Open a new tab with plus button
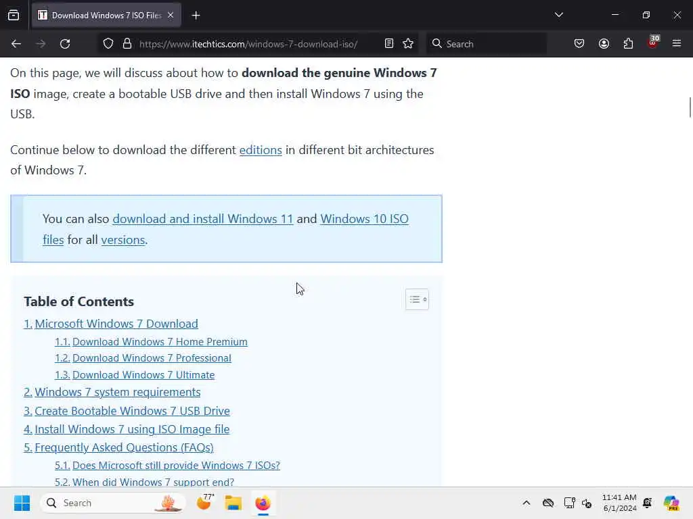 [x=196, y=16]
